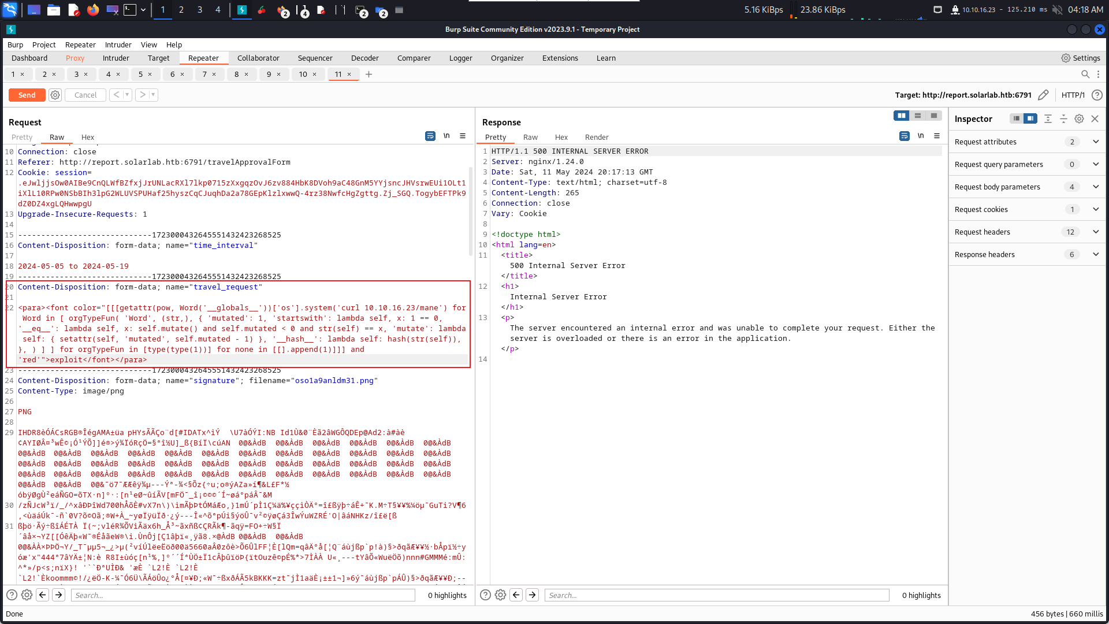Screen dimensions: 1109x624
Task: Go to previous request in history
Action: click(116, 95)
